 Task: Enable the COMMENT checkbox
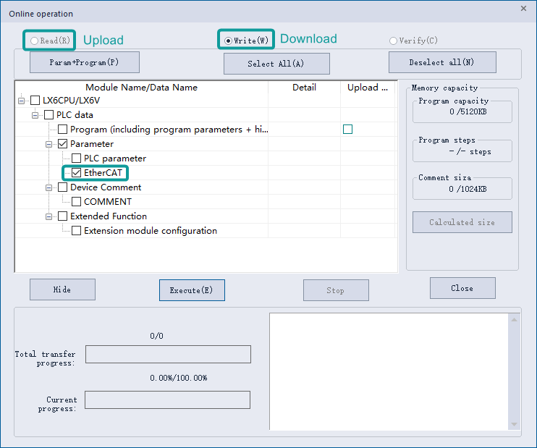76,202
